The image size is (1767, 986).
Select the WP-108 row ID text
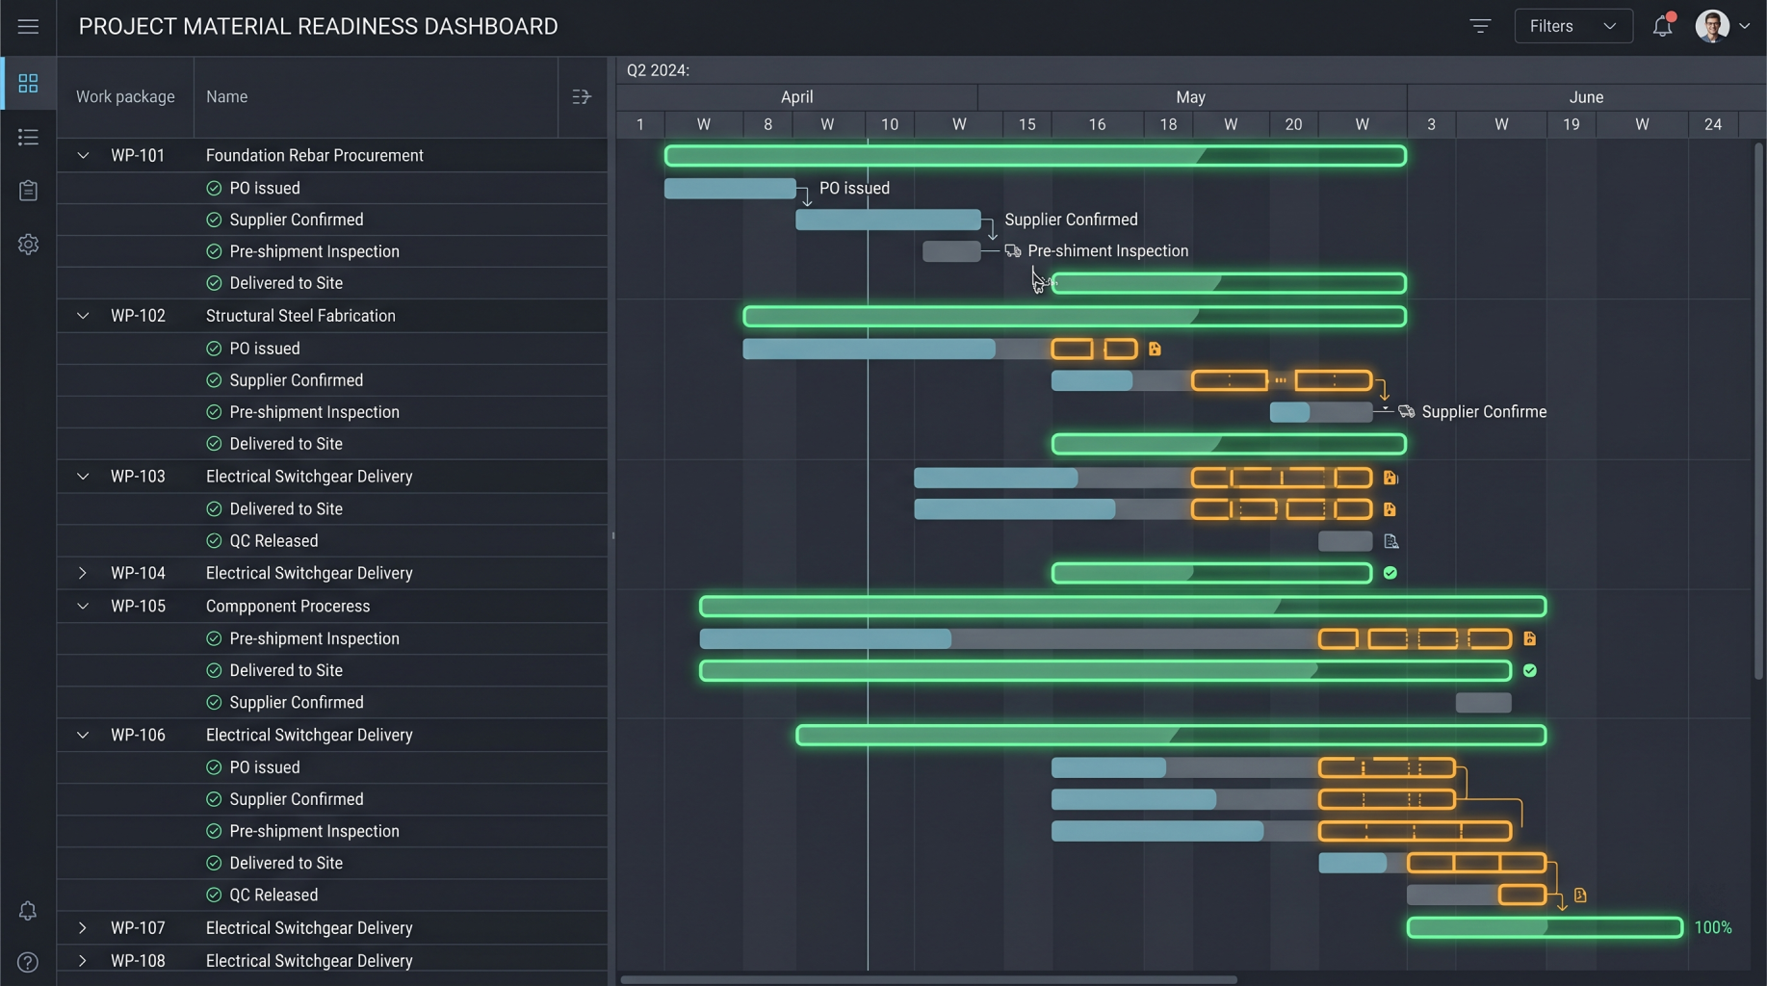[138, 961]
